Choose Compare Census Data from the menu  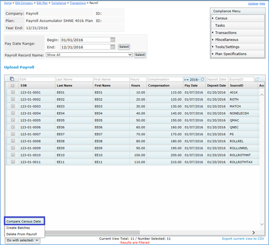(23, 221)
